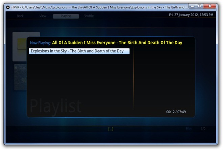Click the nPVR application icon in title bar
The height and width of the screenshot is (150, 223).
8,7
